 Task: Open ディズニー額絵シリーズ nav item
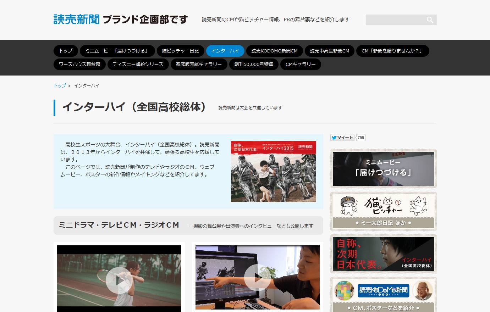(138, 64)
